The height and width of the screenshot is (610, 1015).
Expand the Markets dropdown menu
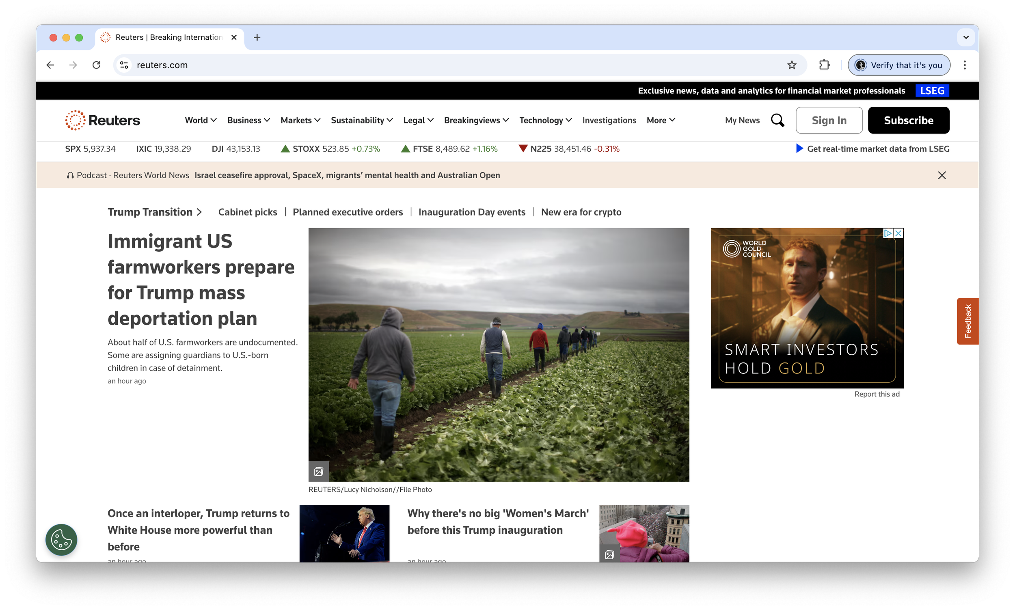[300, 120]
